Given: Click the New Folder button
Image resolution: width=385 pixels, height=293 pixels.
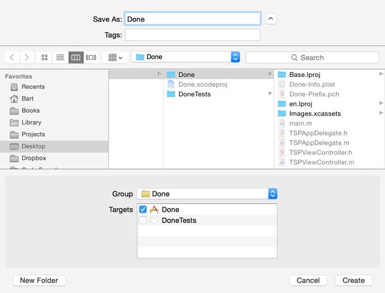Looking at the screenshot, I should [39, 280].
